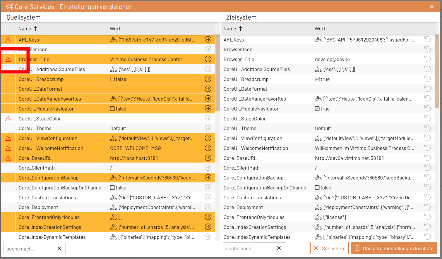The width and height of the screenshot is (442, 259).
Task: Click target table Wert column header
Action: tap(320, 29)
